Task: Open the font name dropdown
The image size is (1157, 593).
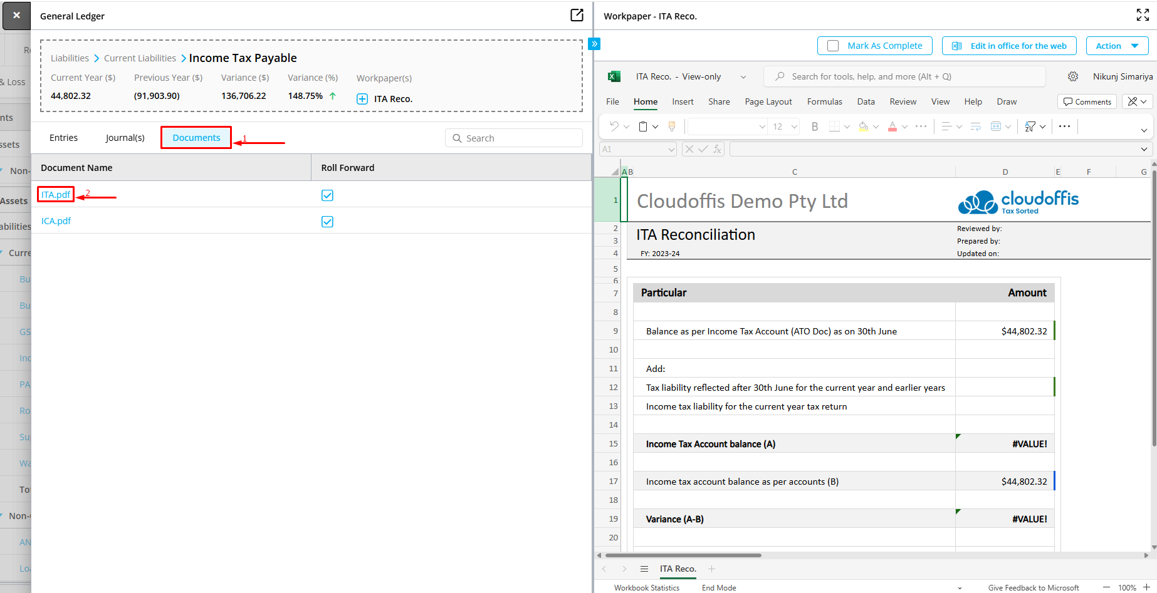Action: [762, 126]
